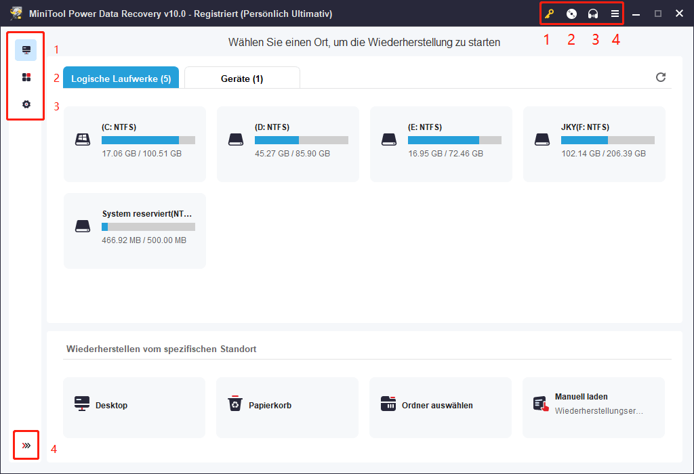Click the C: drive usage bar
694x474 pixels.
click(x=148, y=140)
